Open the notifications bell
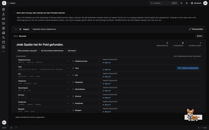Image resolution: width=209 pixels, height=130 pixels. (x=181, y=3)
